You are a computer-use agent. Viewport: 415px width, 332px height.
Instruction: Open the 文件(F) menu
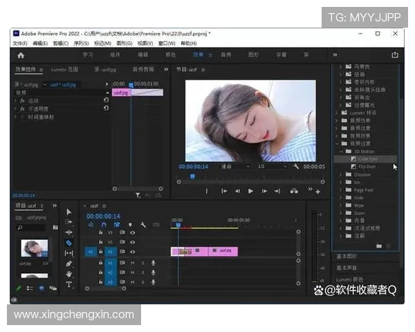click(x=19, y=43)
